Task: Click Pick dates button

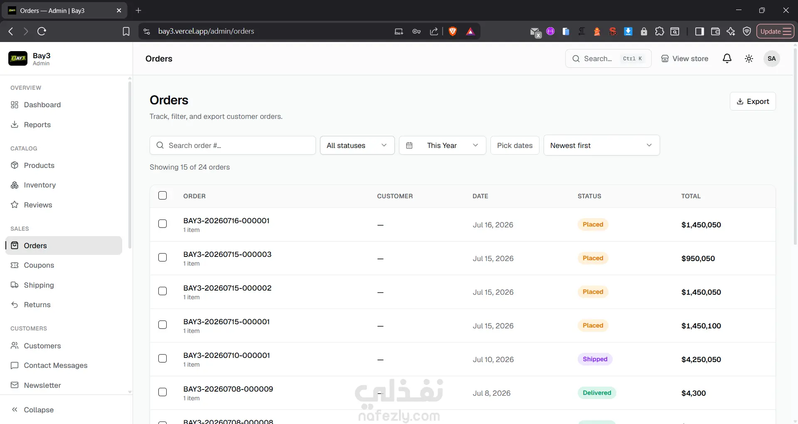Action: pyautogui.click(x=515, y=145)
